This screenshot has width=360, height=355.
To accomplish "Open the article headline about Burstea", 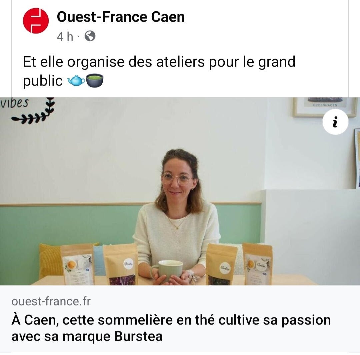I will (x=171, y=328).
